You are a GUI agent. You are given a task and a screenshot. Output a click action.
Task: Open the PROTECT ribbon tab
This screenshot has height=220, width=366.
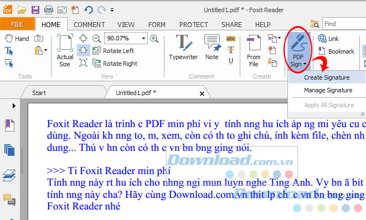point(193,24)
